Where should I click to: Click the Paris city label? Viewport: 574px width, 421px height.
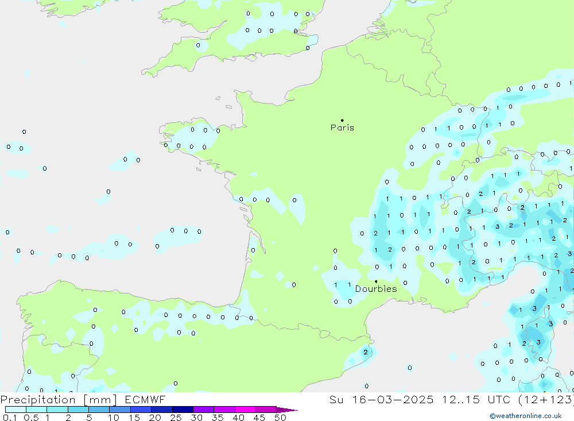pos(342,128)
